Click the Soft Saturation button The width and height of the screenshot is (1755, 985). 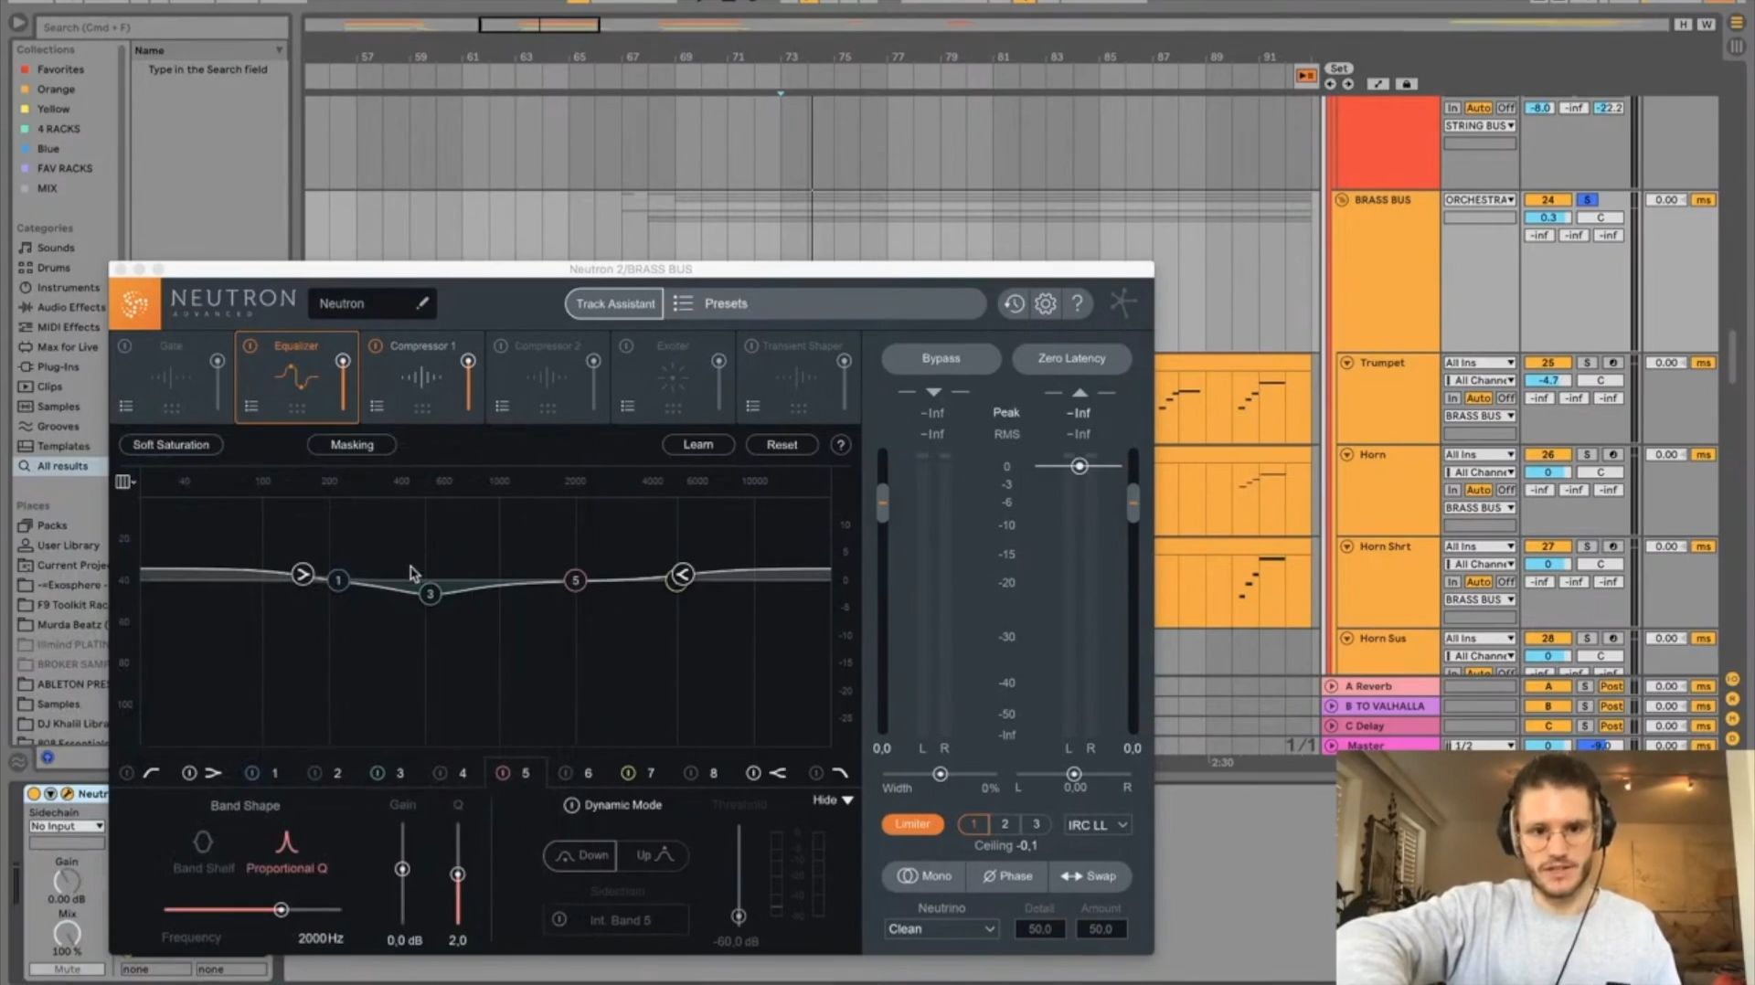pos(171,445)
